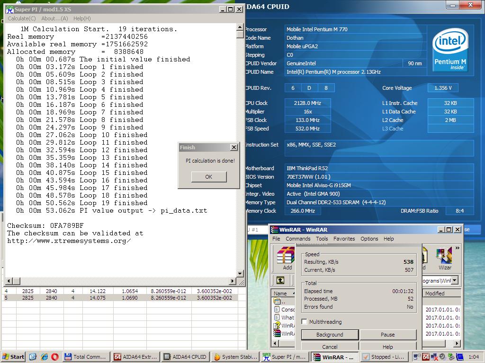
Task: Open WinRAR Favorites menu
Action: click(344, 239)
